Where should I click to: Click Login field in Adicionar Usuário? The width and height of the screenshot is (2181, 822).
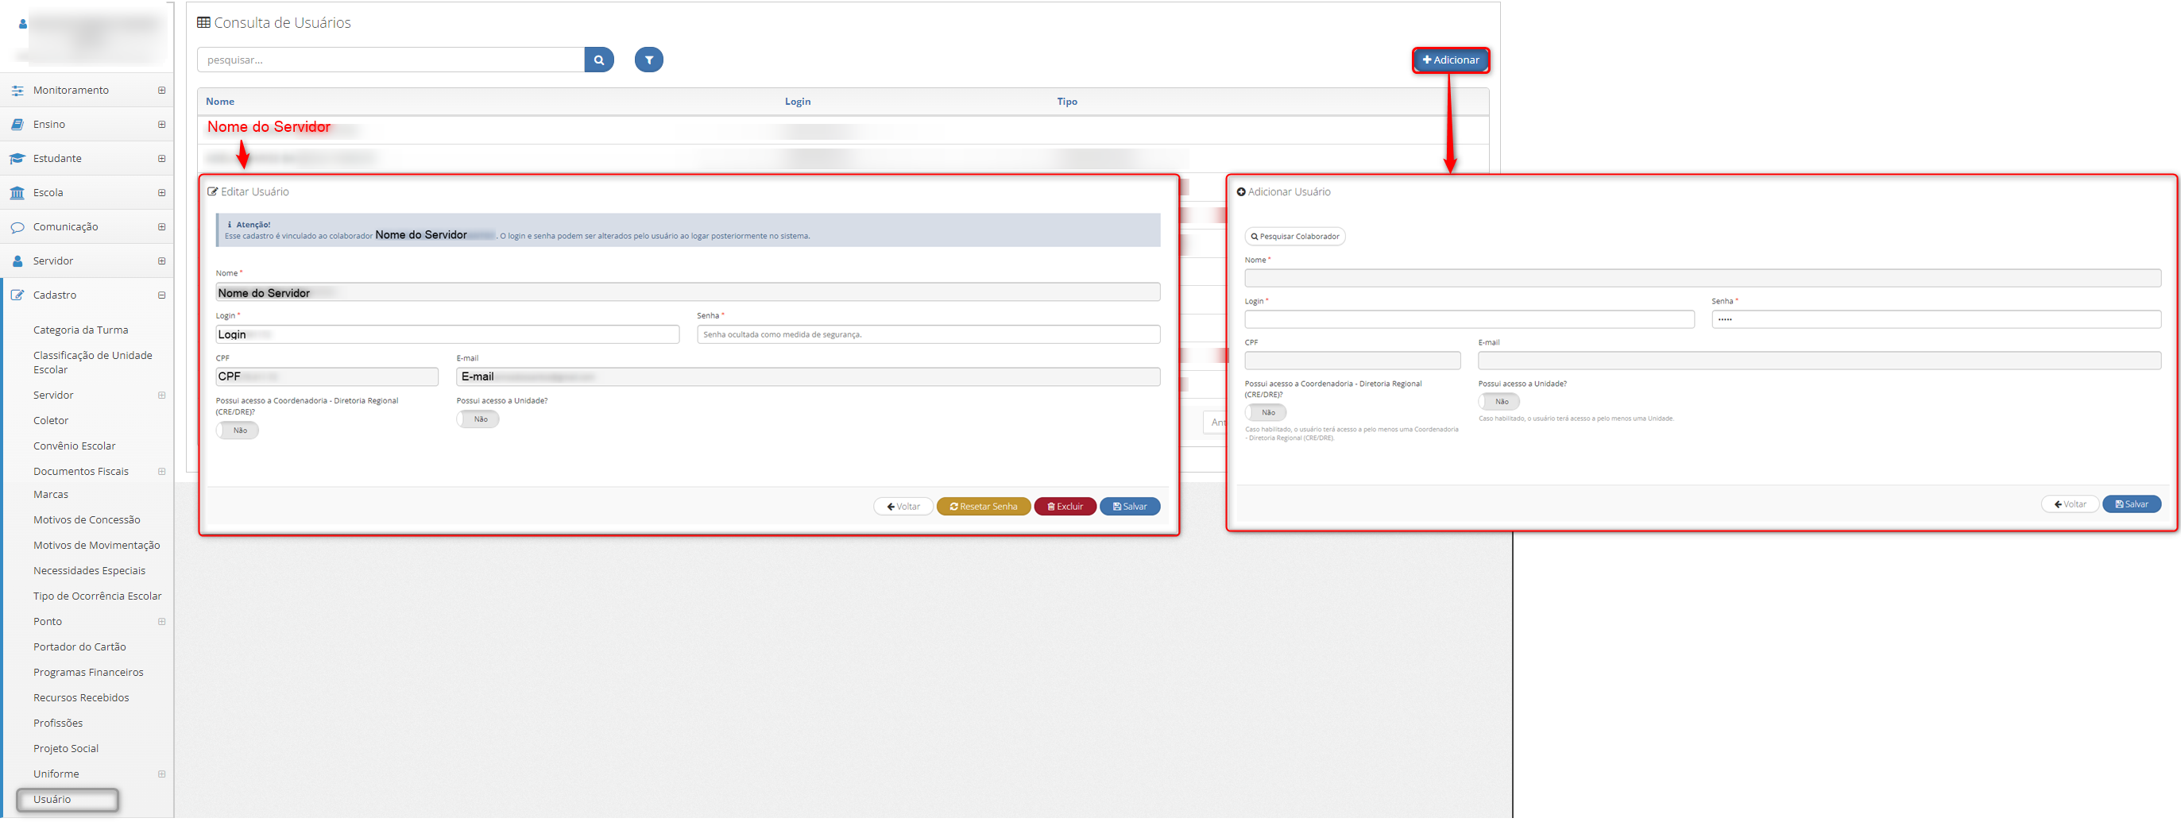pyautogui.click(x=1469, y=320)
